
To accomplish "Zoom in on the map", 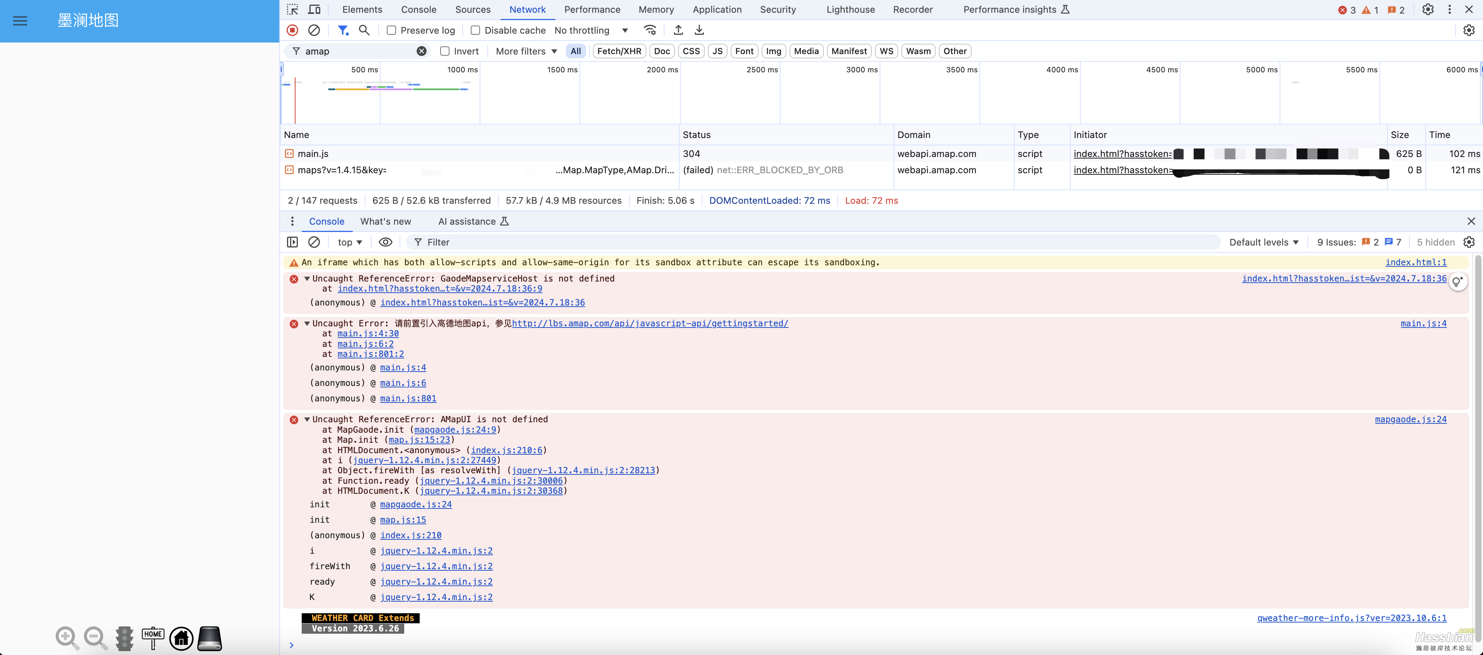I will [x=67, y=638].
